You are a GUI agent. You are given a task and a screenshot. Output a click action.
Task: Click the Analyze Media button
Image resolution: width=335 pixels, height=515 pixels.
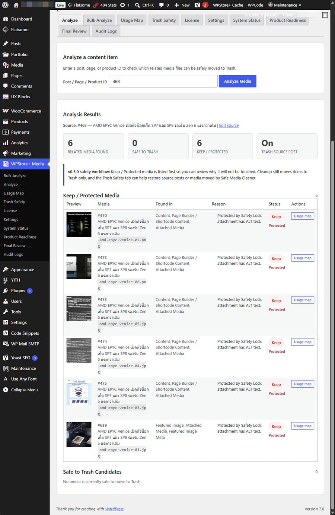tap(237, 81)
